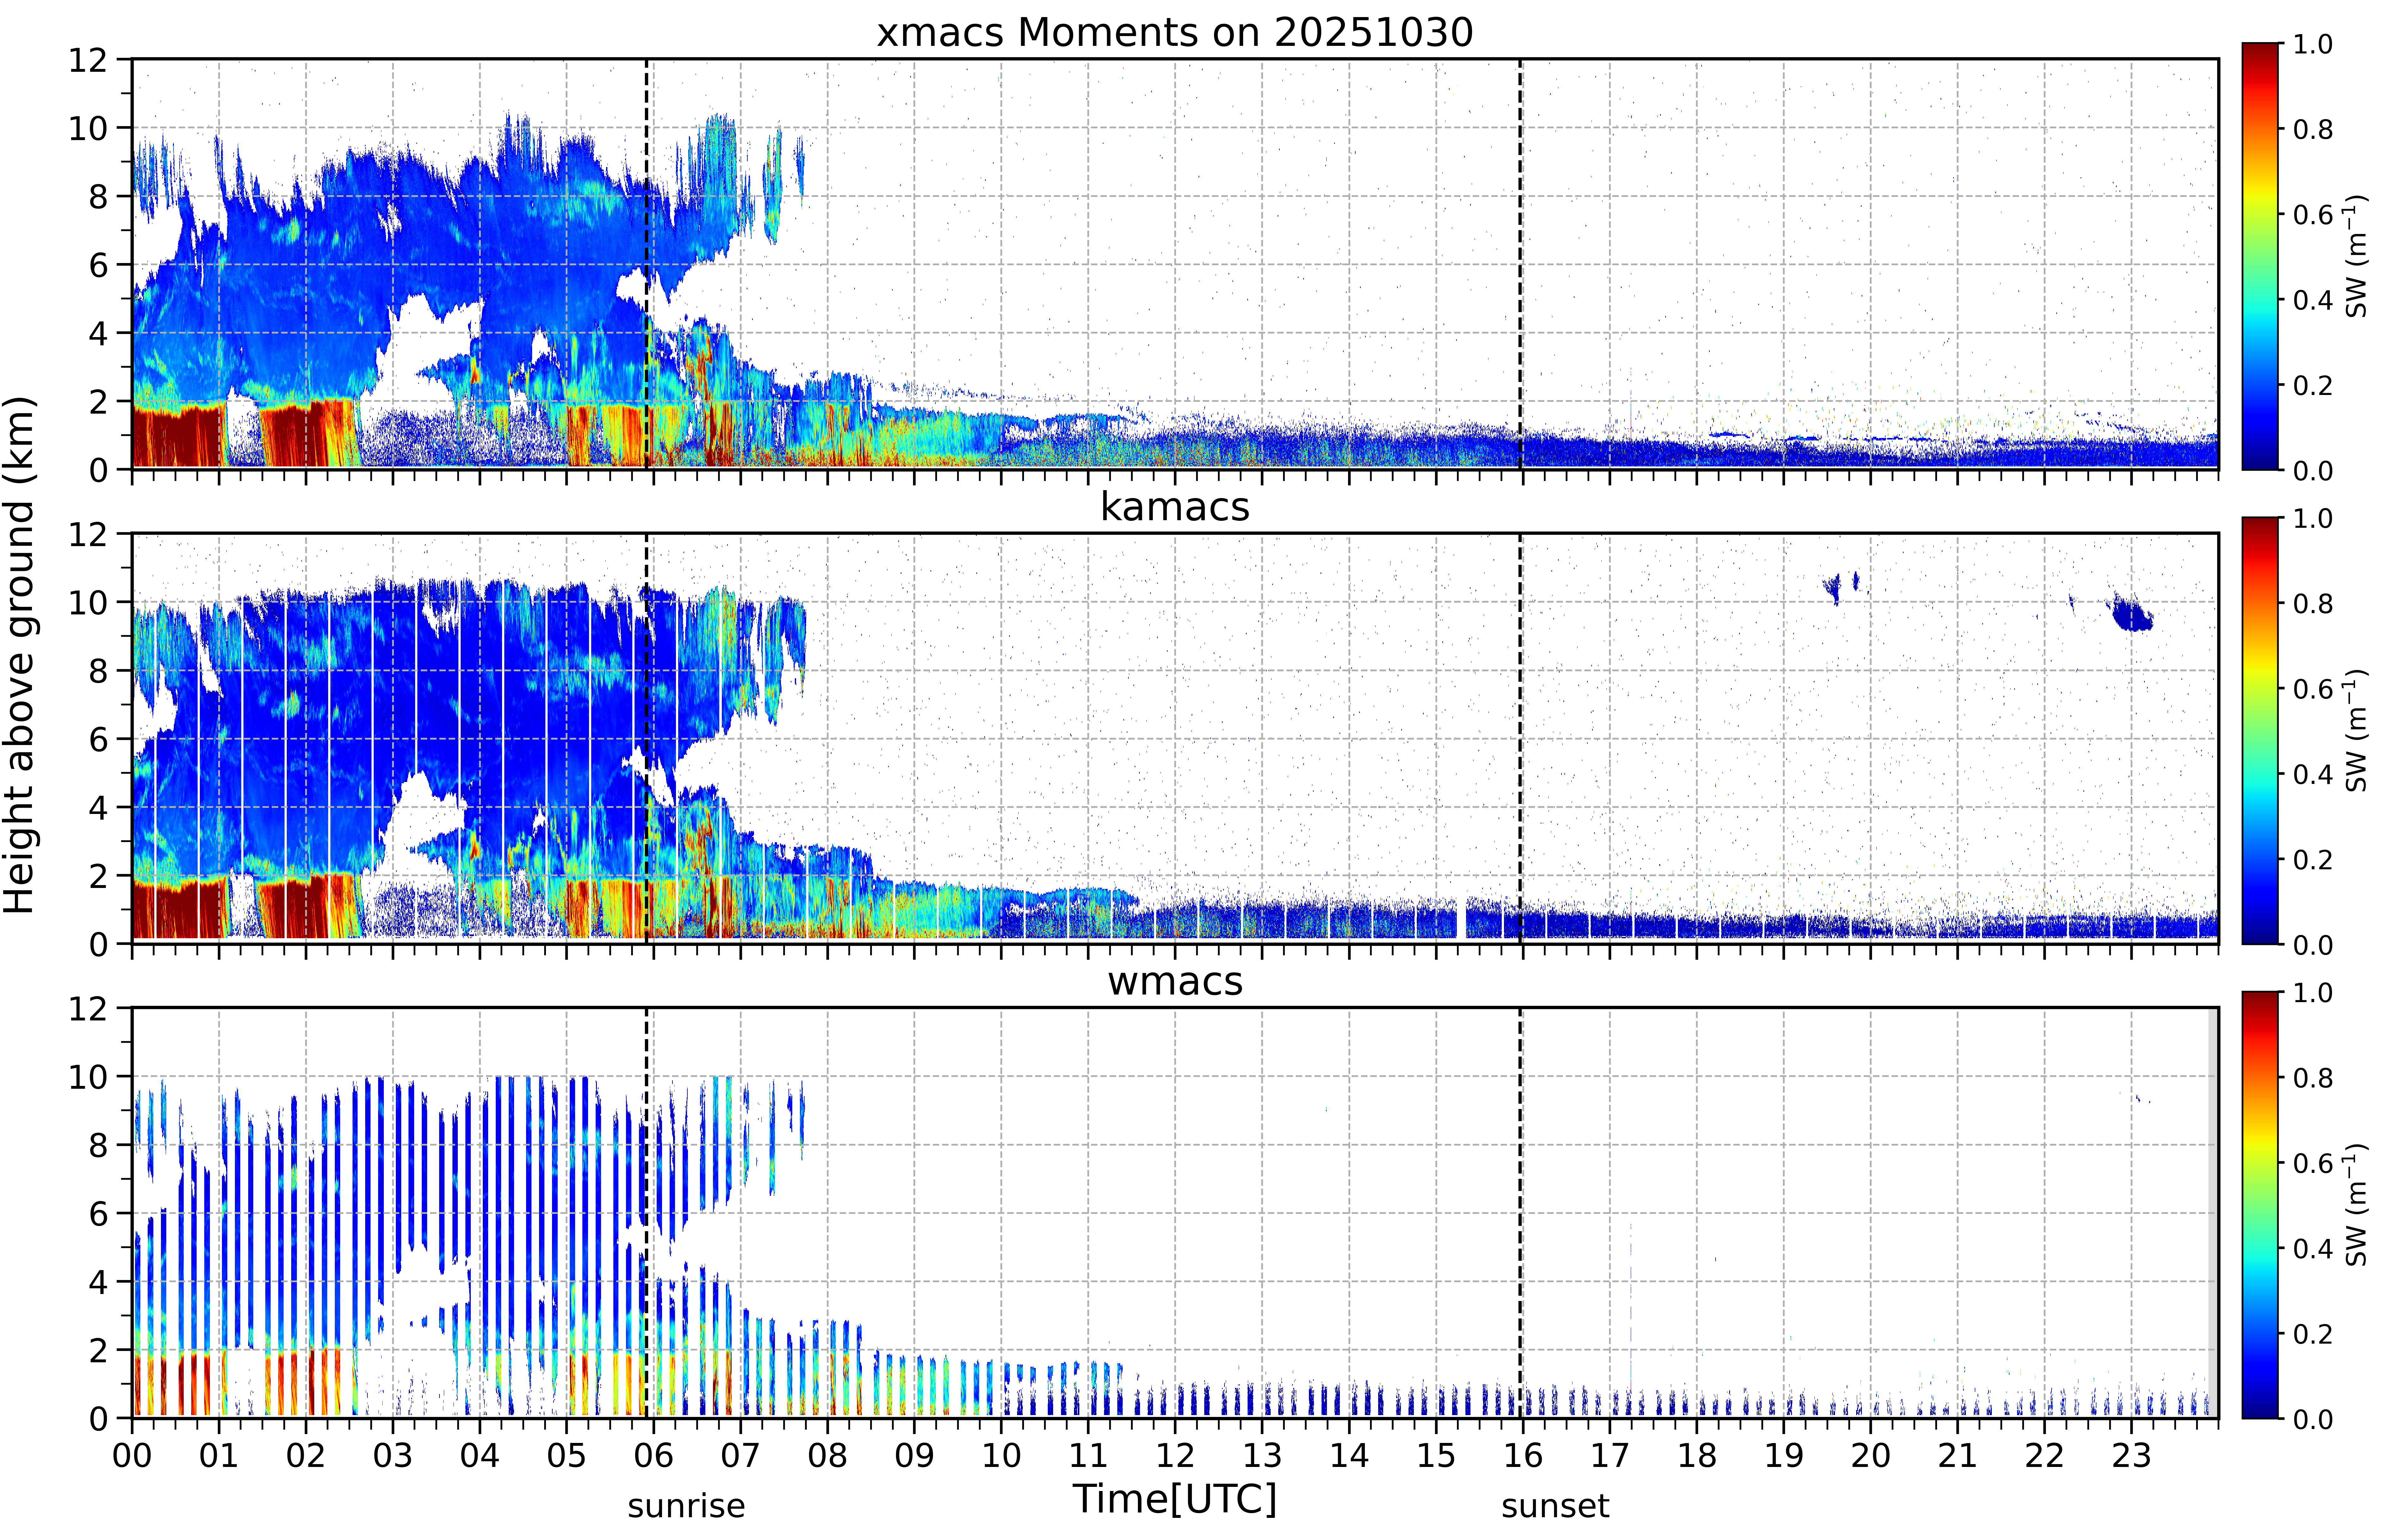The height and width of the screenshot is (1540, 2387).
Task: Click the sunrise dashed line in xmacs panel
Action: click(647, 264)
